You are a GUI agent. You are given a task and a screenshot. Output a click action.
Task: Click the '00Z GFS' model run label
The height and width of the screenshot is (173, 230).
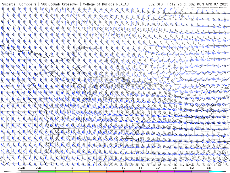point(156,4)
